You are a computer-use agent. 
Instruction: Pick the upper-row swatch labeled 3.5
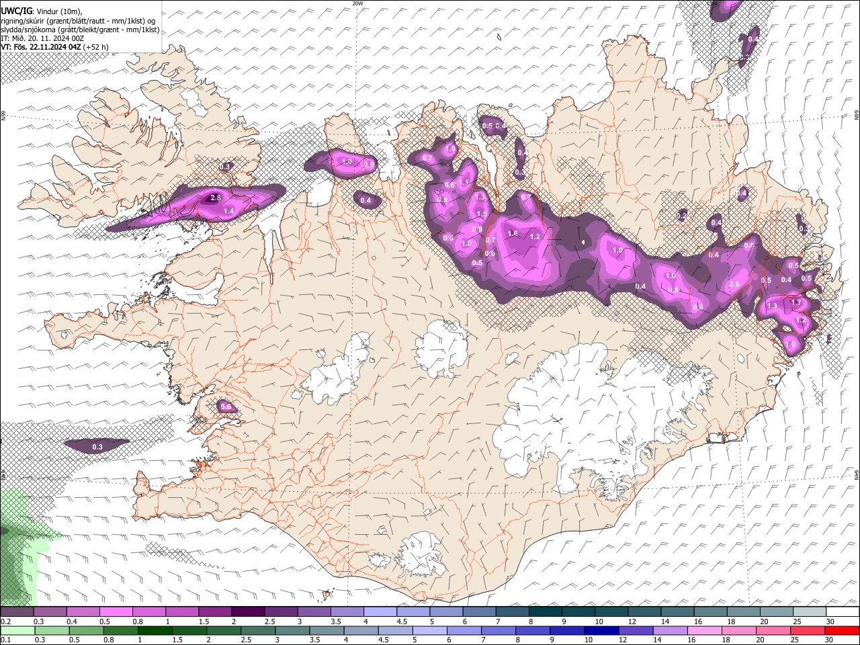click(346, 611)
